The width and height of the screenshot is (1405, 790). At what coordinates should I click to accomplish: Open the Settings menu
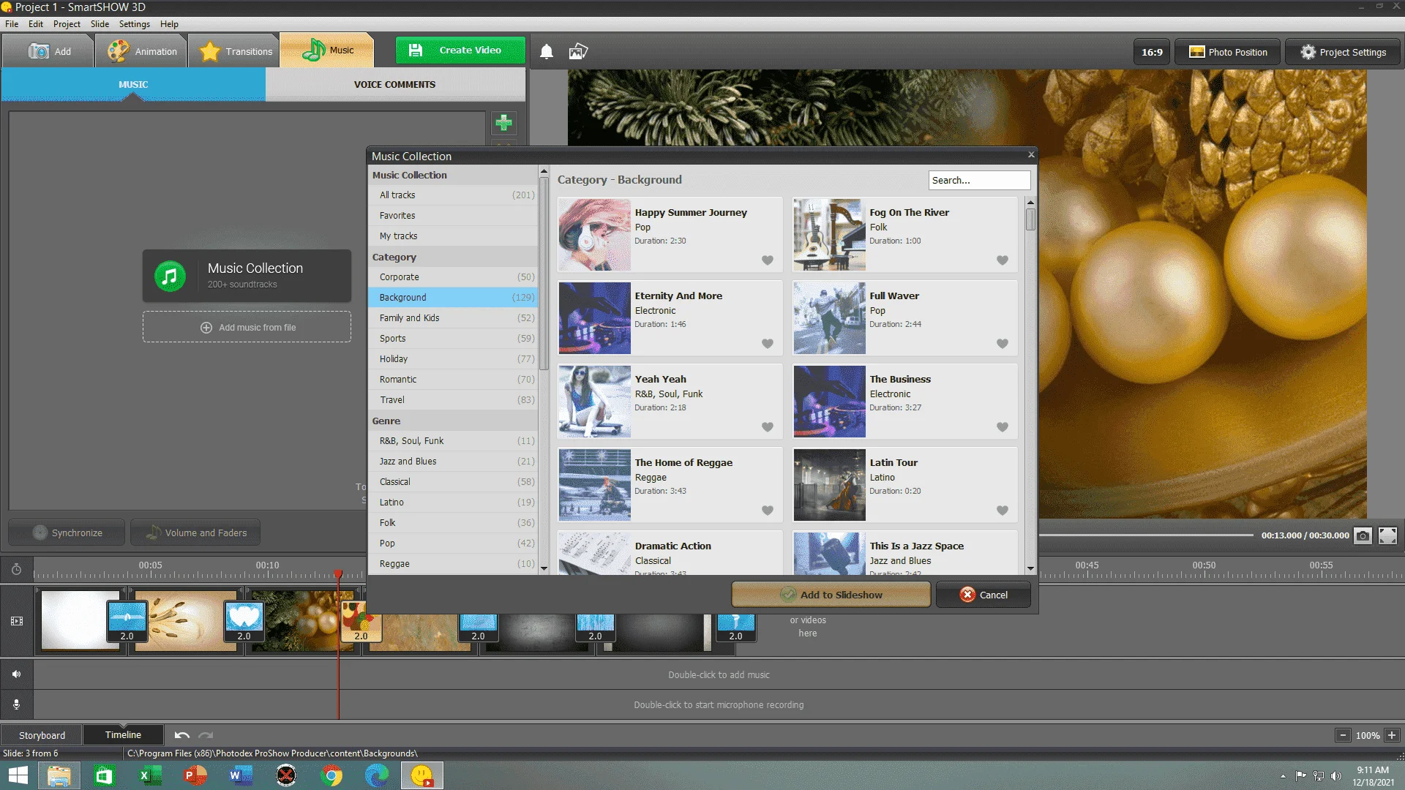point(134,24)
